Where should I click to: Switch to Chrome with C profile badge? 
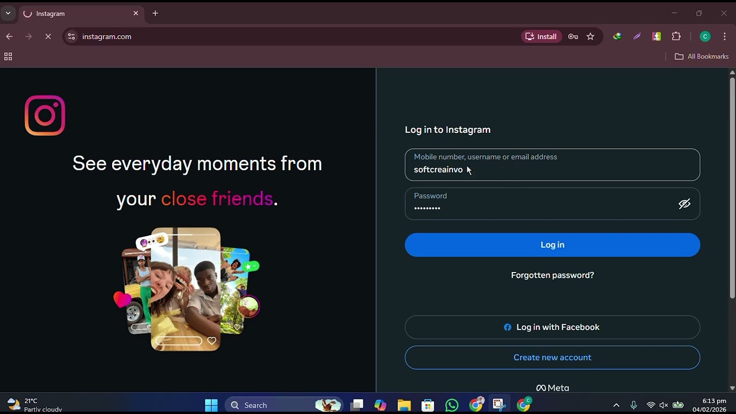[x=524, y=405]
